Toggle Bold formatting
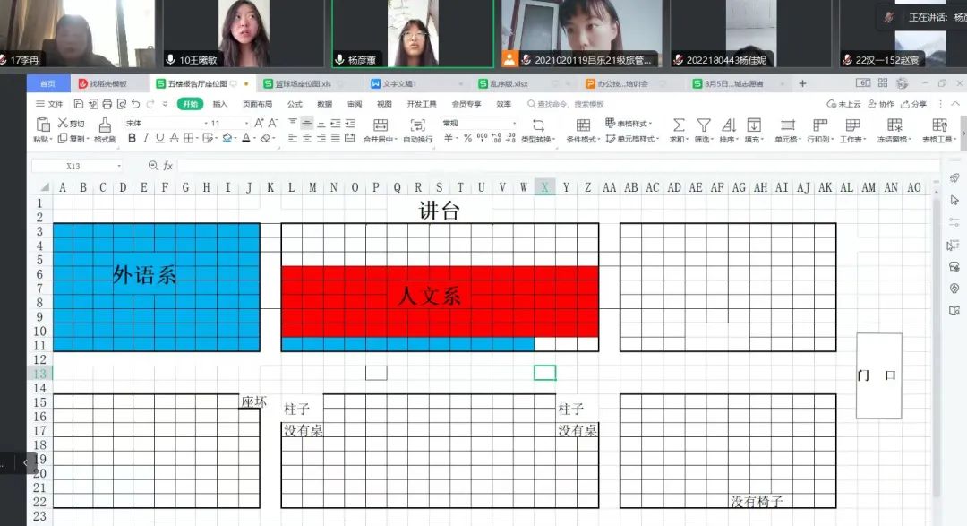Viewport: 967px width, 526px height. click(x=133, y=138)
